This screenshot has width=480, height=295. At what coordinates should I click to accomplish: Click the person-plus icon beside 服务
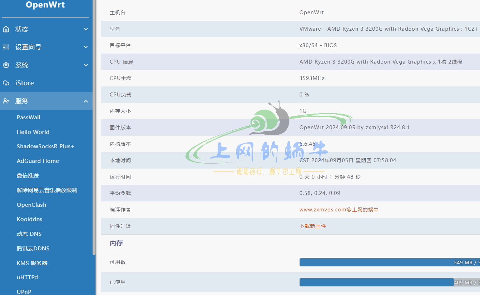click(x=6, y=101)
